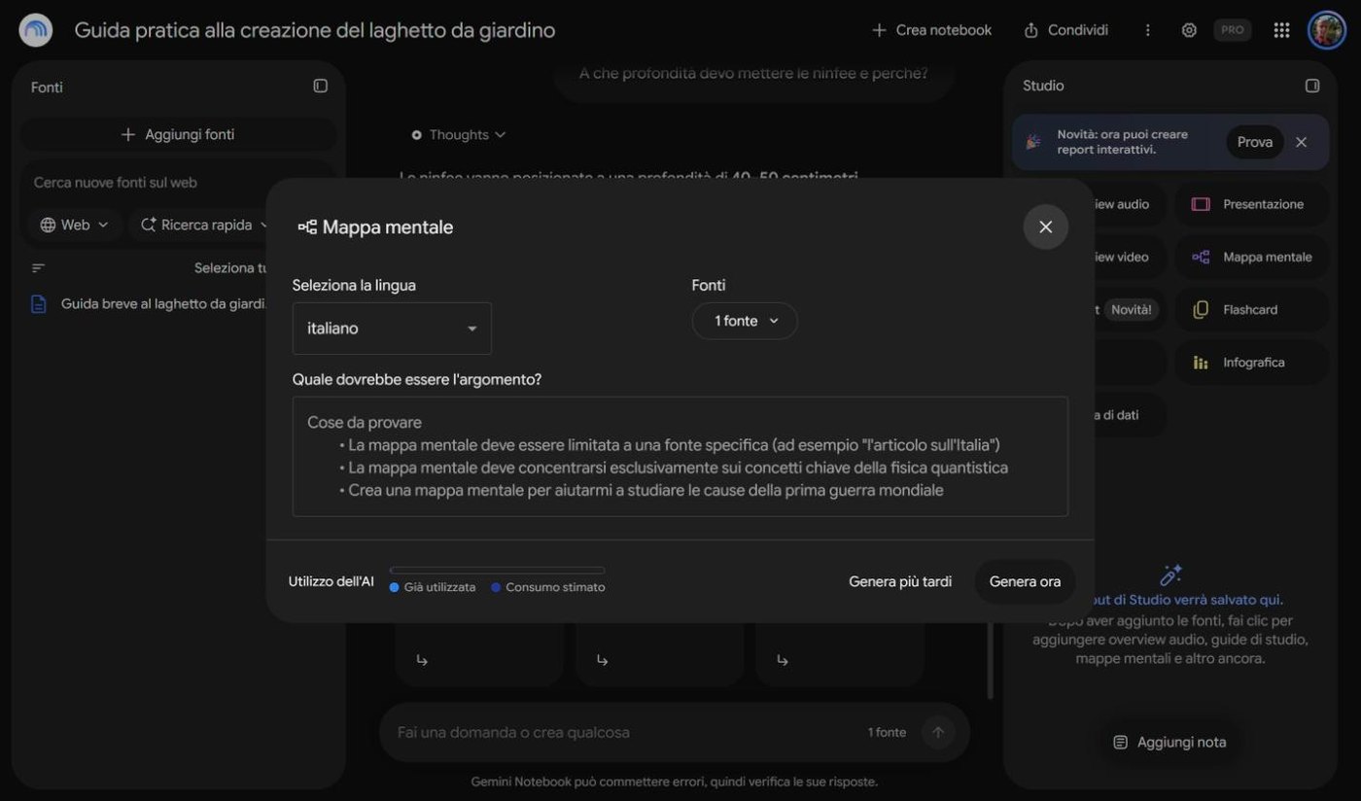
Task: Click the 1 fonte label in chat box
Action: 887,732
